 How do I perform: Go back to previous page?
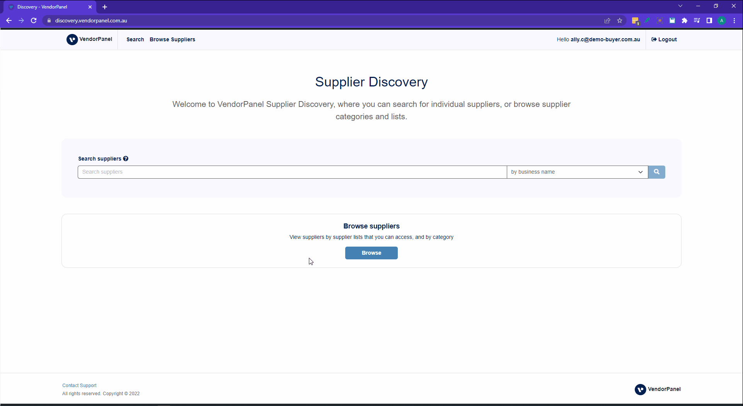[9, 21]
